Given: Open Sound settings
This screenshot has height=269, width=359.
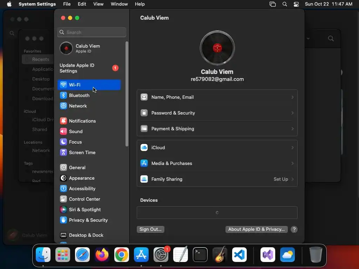Looking at the screenshot, I should click(x=89, y=131).
